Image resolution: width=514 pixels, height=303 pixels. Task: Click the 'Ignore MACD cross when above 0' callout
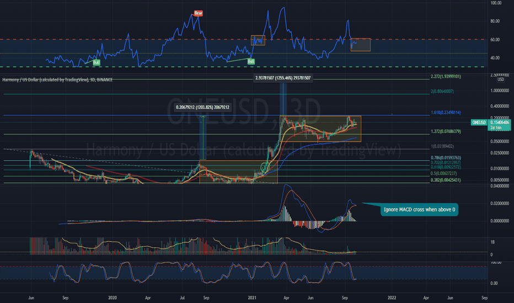[x=419, y=210]
